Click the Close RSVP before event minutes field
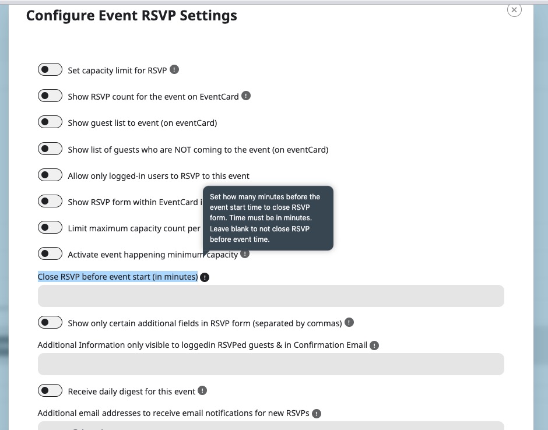548x430 pixels. (x=271, y=296)
